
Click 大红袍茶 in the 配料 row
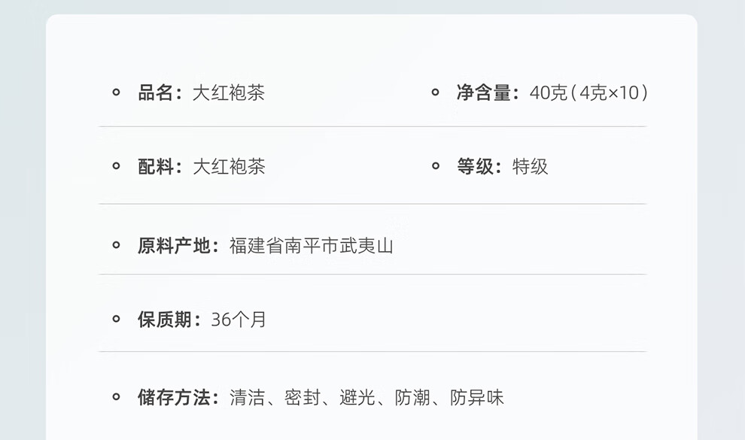click(x=229, y=166)
